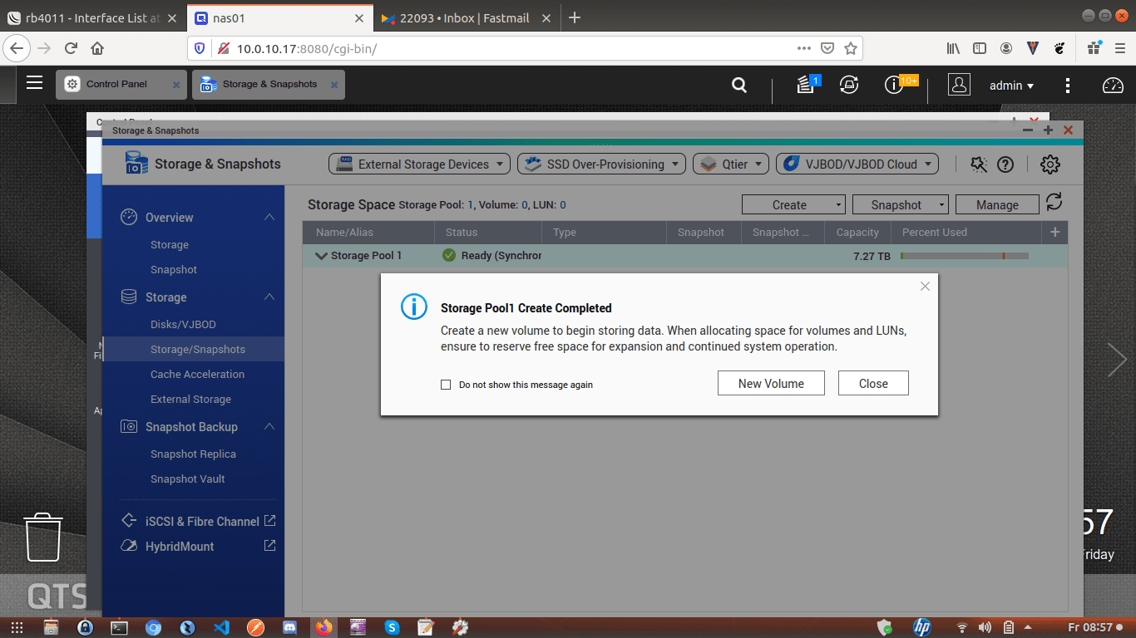Reload the current browser page
1136x638 pixels.
coord(71,48)
